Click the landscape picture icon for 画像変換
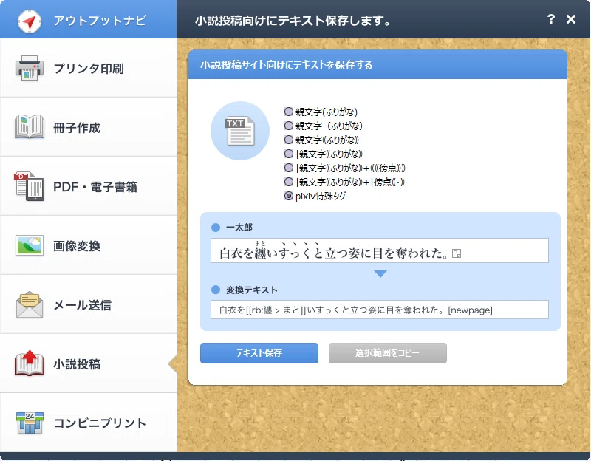Screen dimensions: 591x461 tap(30, 245)
